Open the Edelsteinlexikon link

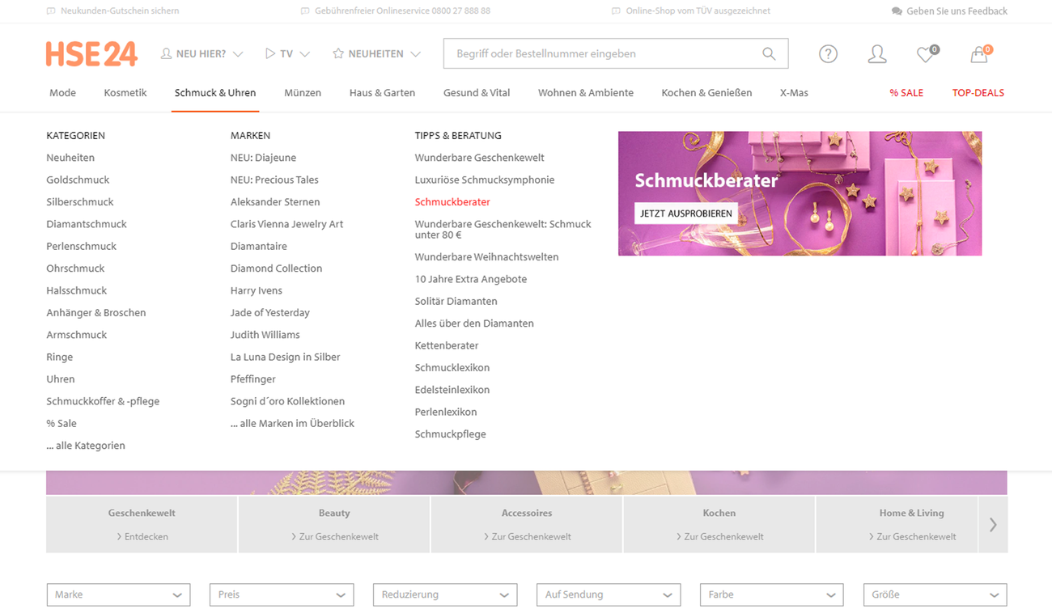click(452, 390)
